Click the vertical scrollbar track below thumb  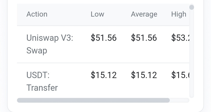point(192,54)
